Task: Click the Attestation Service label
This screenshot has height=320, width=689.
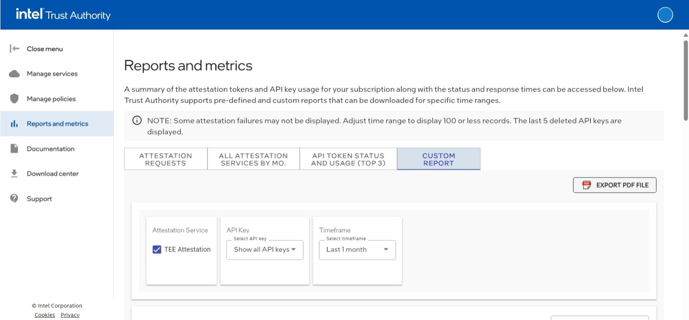Action: 180,230
